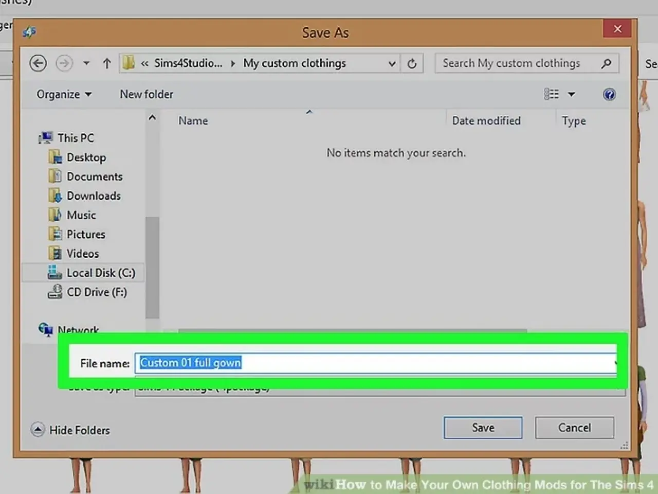This screenshot has height=494, width=658.
Task: Expand the address bar path dropdown
Action: (x=392, y=64)
